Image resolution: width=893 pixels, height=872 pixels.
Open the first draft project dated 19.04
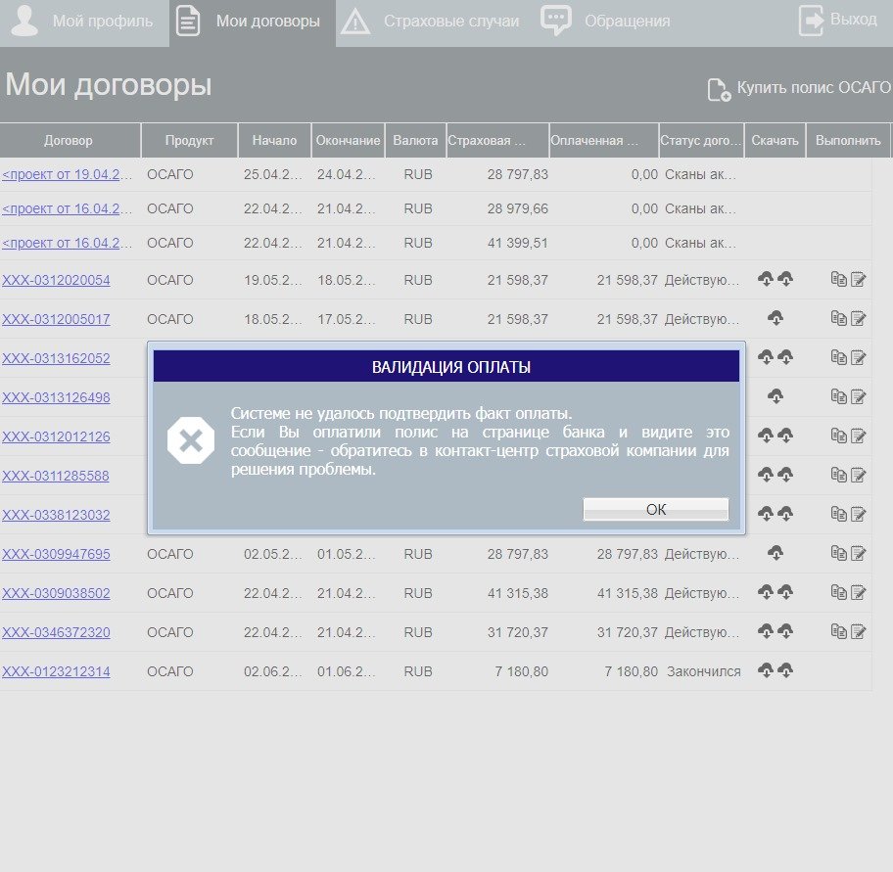[x=67, y=174]
